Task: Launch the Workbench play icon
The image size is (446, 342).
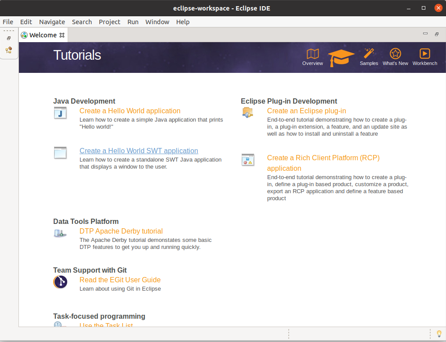Action: (424, 54)
